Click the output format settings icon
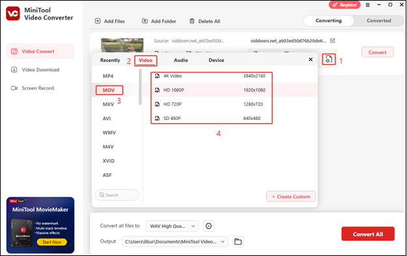The width and height of the screenshot is (407, 256). point(329,59)
